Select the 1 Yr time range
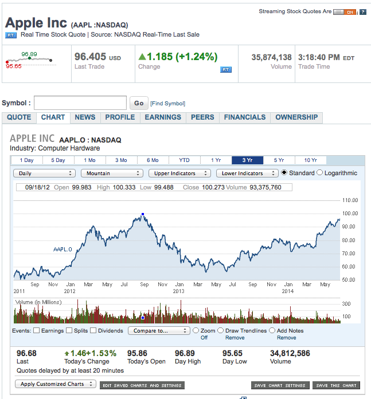Image resolution: width=371 pixels, height=399 pixels. tap(216, 160)
